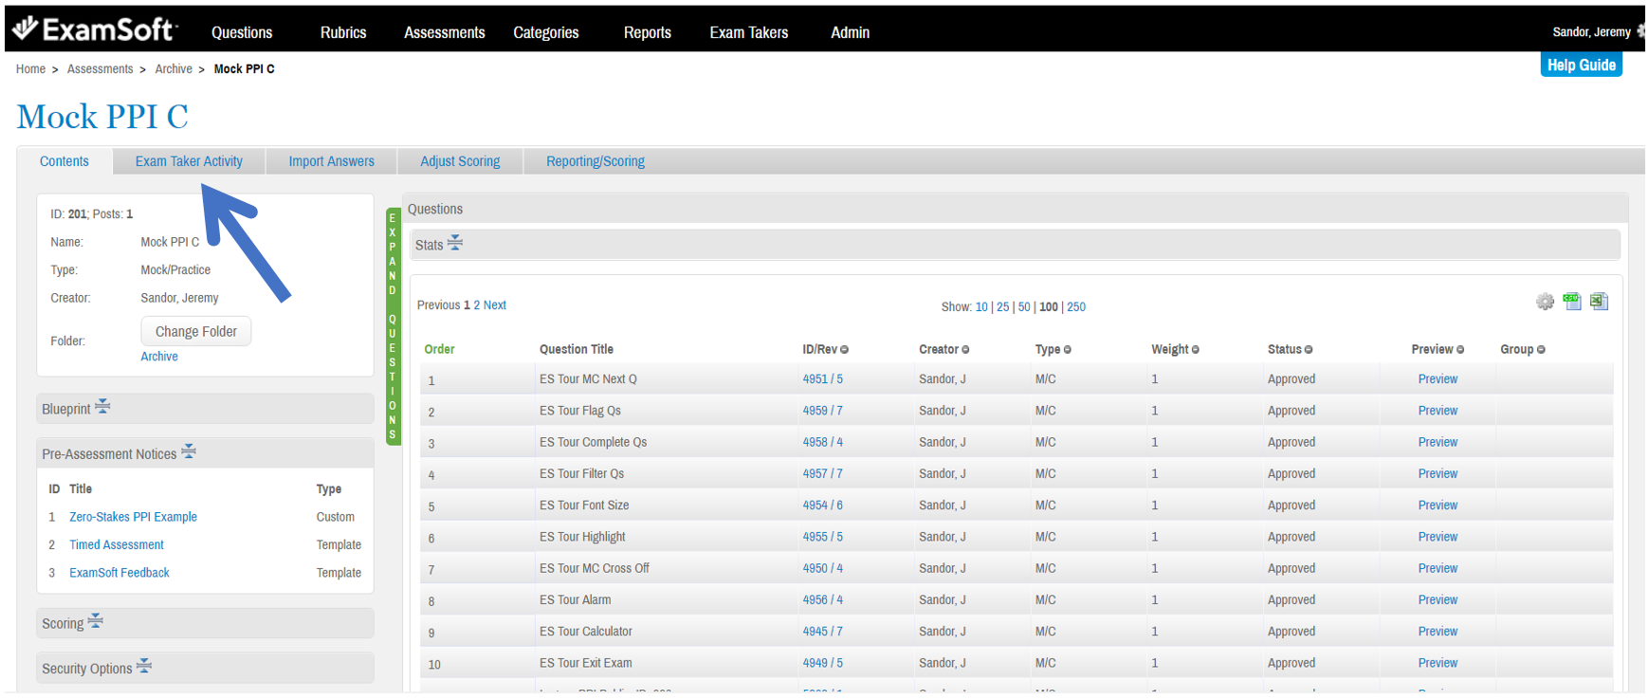This screenshot has height=700, width=1649.
Task: Remove the Type column using its minus icon
Action: coord(1067,350)
